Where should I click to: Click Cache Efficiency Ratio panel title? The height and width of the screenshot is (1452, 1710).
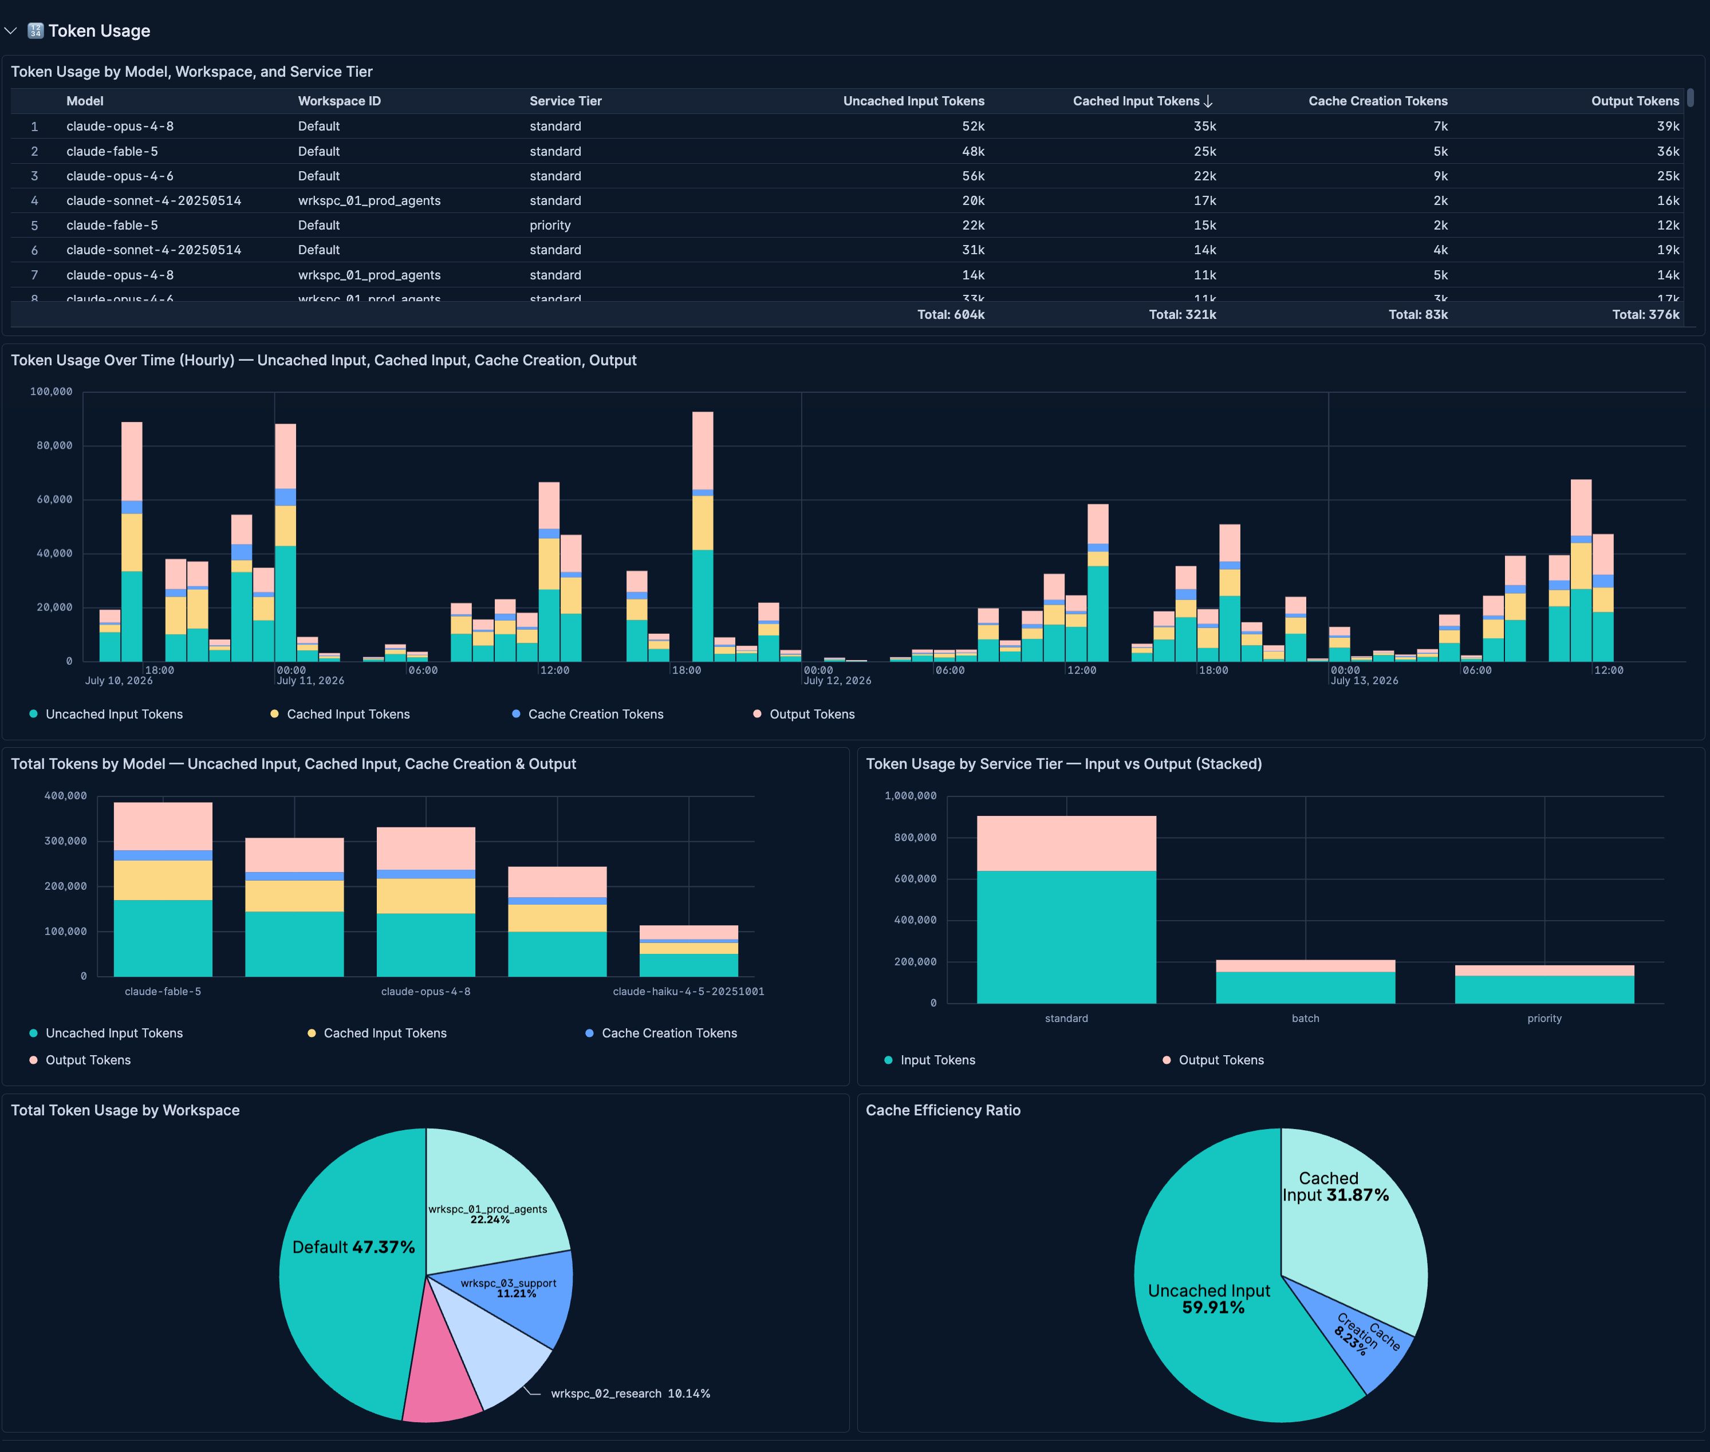tap(943, 1110)
